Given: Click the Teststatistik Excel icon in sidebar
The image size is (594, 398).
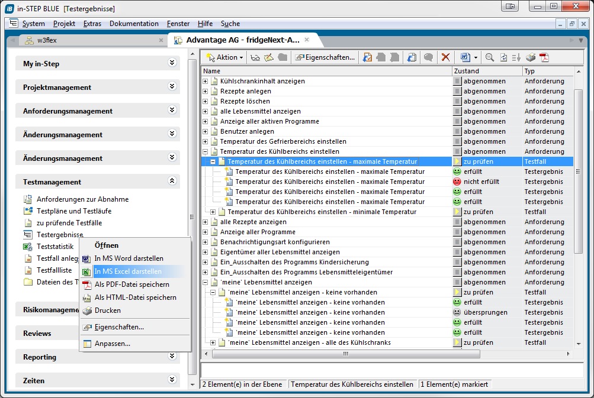Looking at the screenshot, I should point(28,247).
